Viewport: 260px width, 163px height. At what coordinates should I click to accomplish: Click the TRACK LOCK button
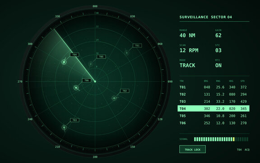pyautogui.click(x=192, y=149)
